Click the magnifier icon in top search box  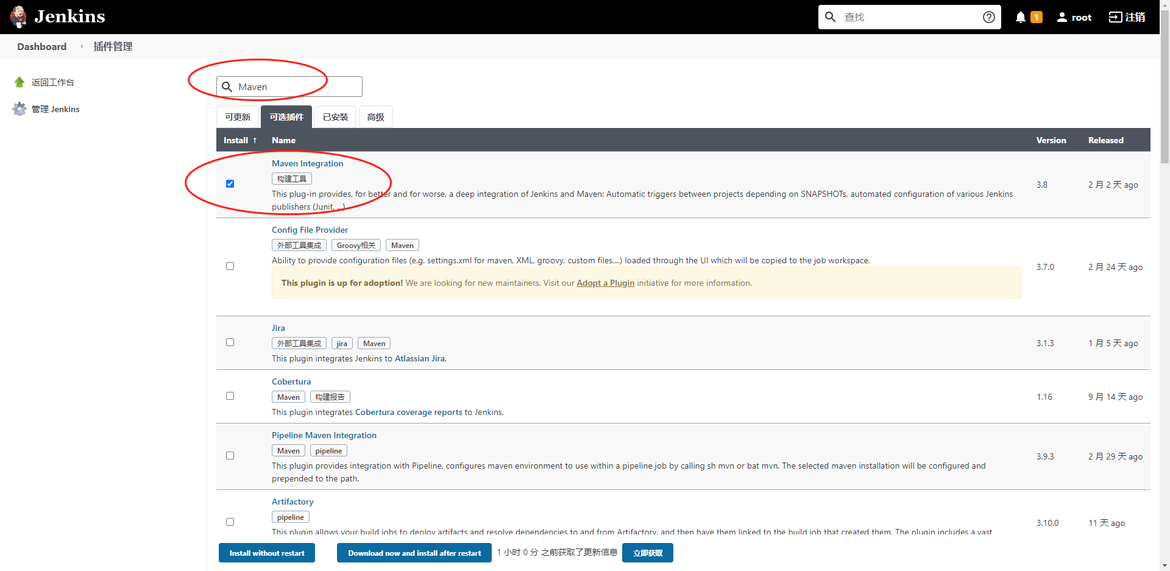click(x=830, y=17)
